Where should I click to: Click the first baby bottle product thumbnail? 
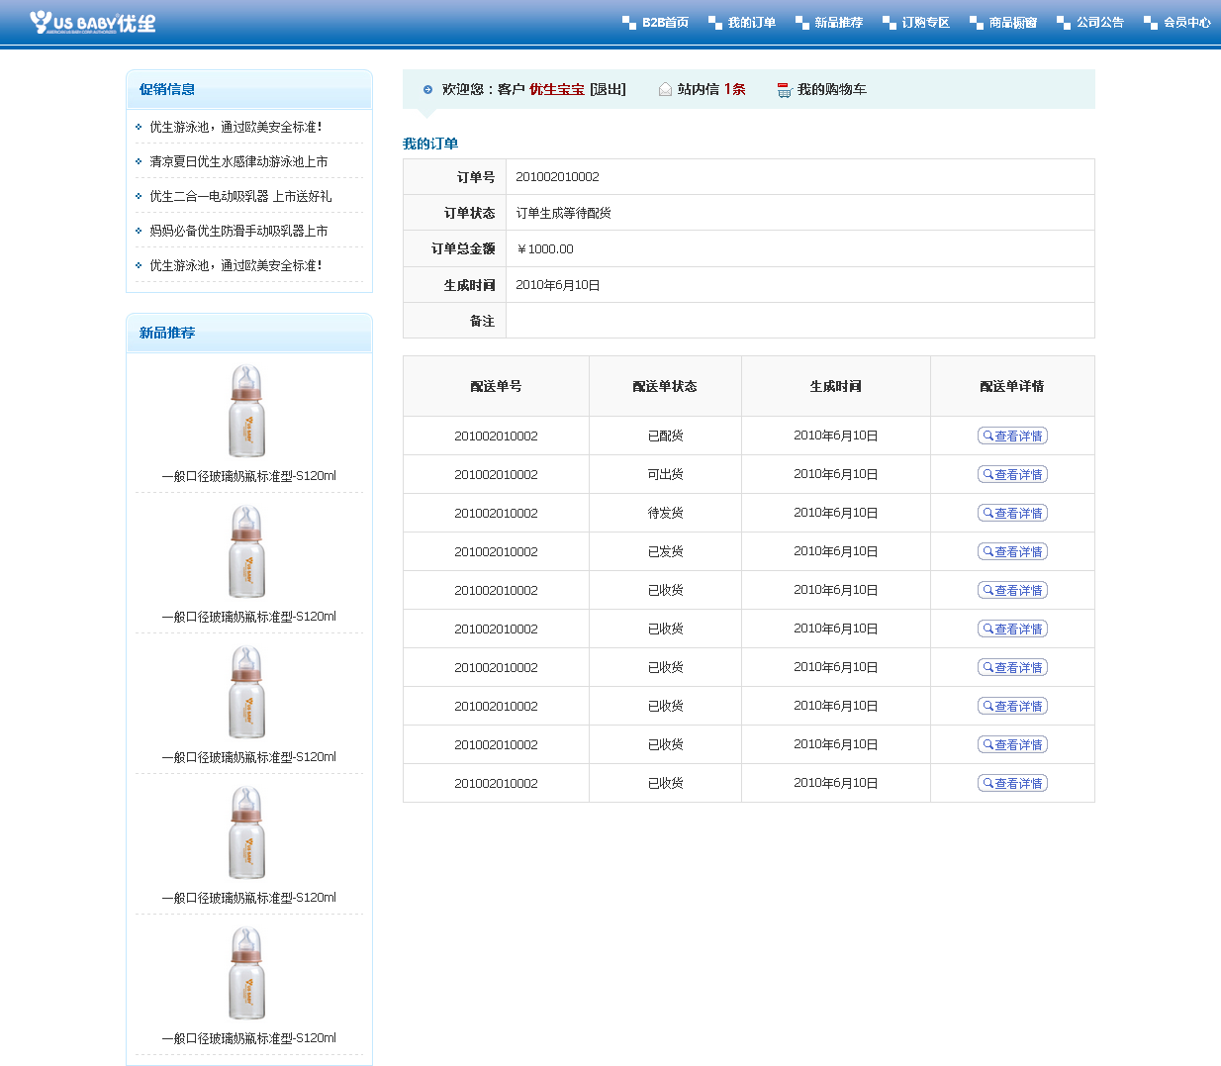coord(247,411)
